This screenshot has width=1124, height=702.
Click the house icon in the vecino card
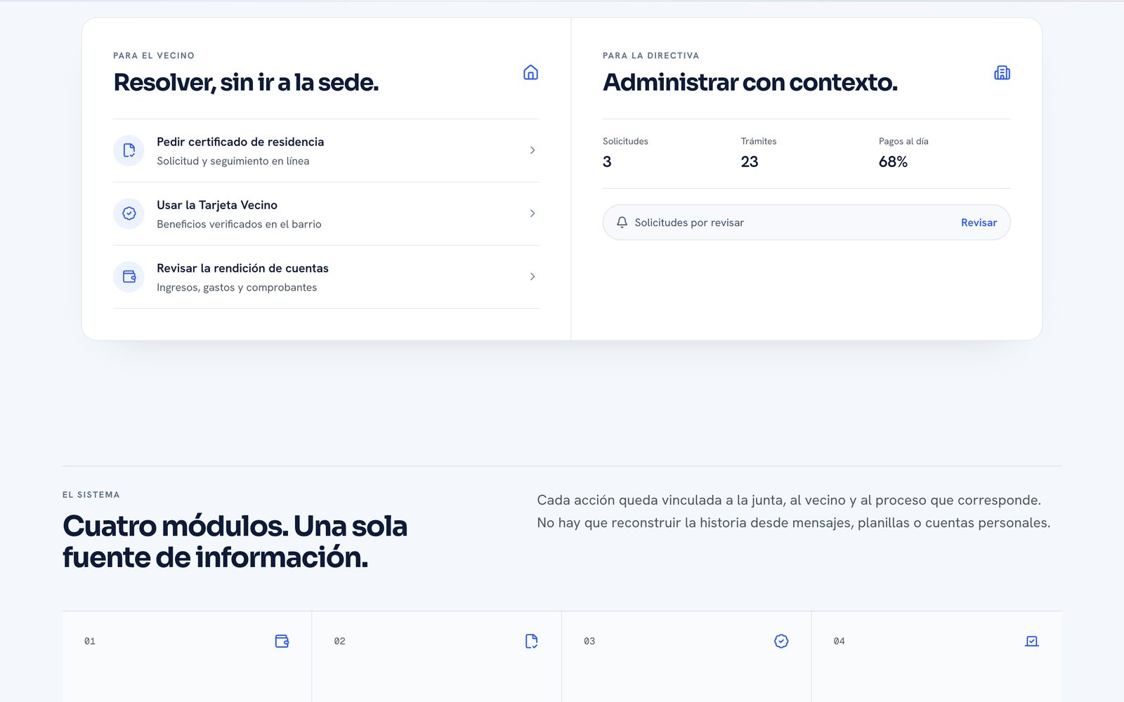point(530,72)
